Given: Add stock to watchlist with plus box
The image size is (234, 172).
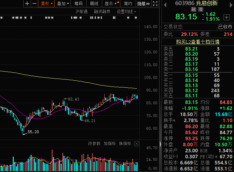Looking at the screenshot, I should click(226, 17).
